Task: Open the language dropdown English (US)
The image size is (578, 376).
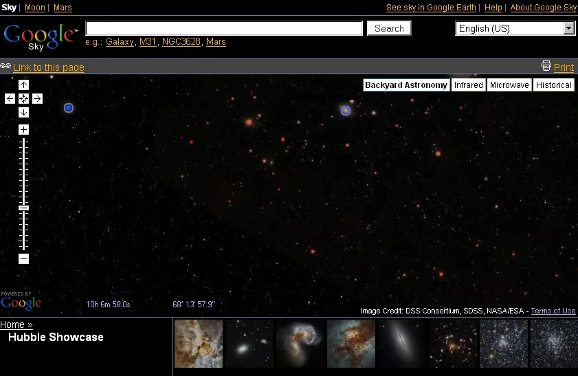Action: pyautogui.click(x=515, y=28)
